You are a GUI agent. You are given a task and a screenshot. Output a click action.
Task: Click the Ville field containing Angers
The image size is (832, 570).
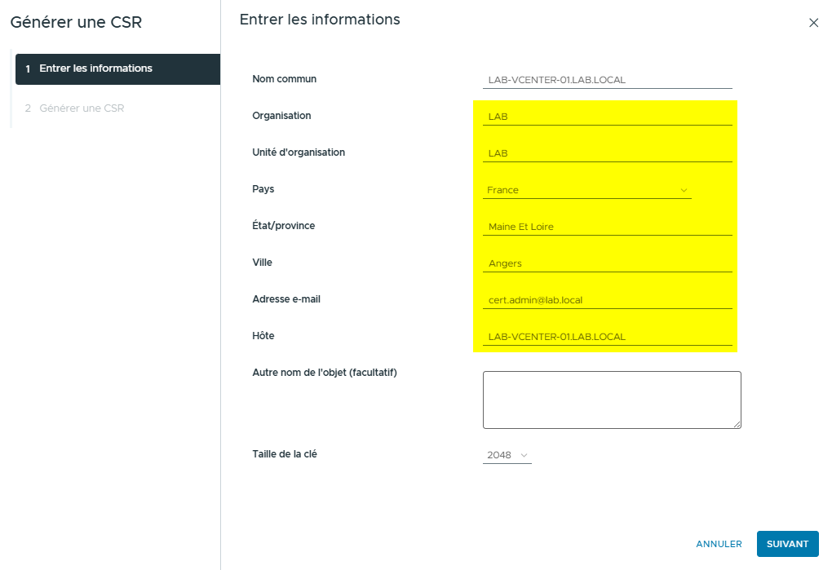pyautogui.click(x=607, y=263)
